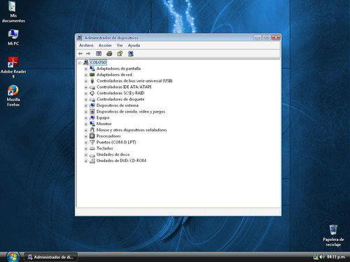Expand Dispositivos de sonido, vídeo y juegos
The width and height of the screenshot is (350, 262).
click(x=85, y=112)
